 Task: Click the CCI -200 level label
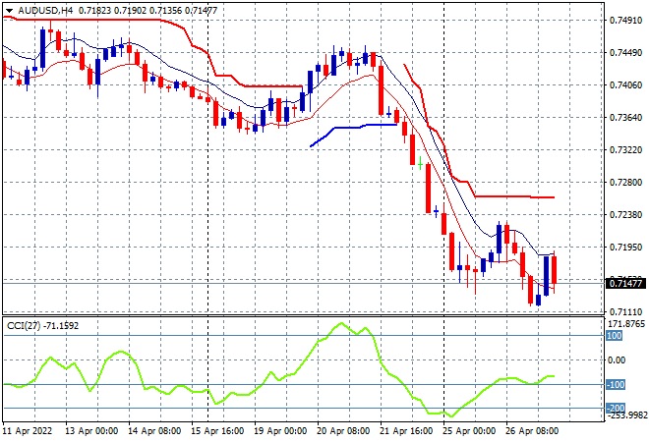[614, 408]
